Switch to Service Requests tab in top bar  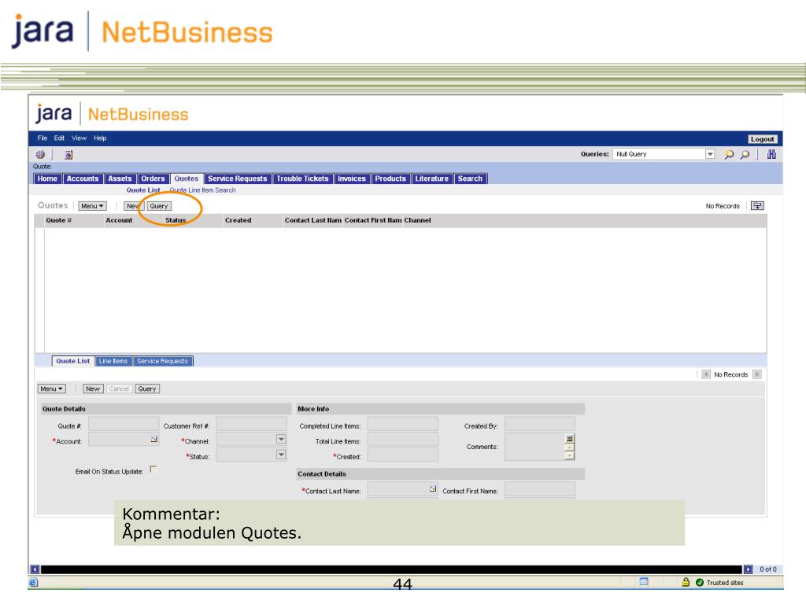pyautogui.click(x=238, y=179)
